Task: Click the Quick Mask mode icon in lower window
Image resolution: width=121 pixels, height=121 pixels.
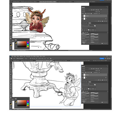Action: coord(11,106)
